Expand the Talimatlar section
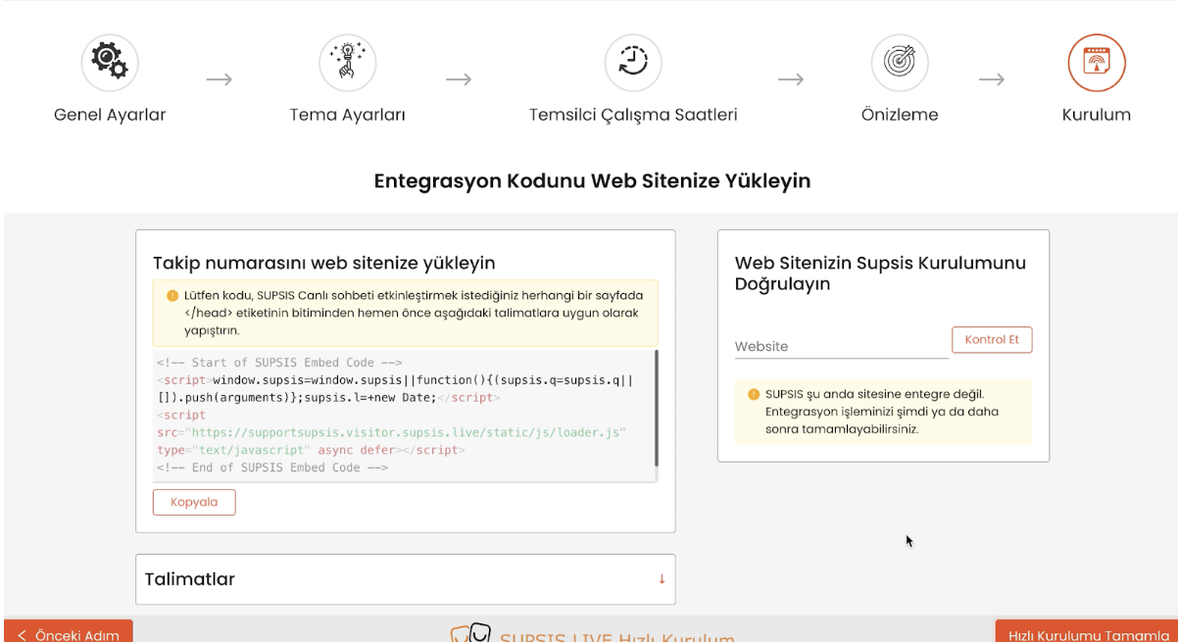 pyautogui.click(x=406, y=579)
